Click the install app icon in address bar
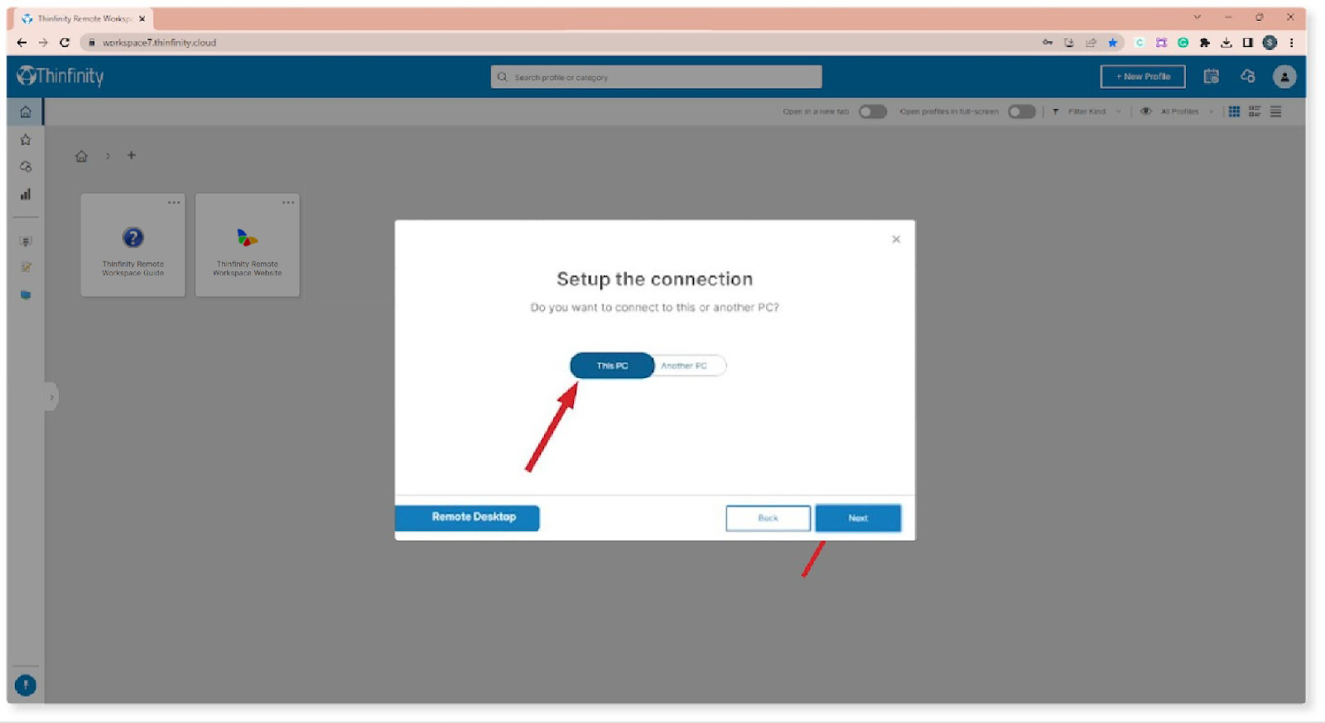1325x723 pixels. (x=1069, y=42)
